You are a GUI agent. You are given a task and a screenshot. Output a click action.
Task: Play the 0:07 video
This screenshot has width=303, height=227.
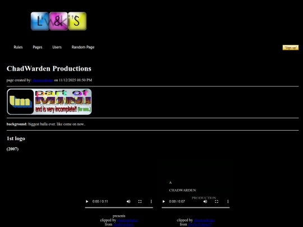click(x=164, y=202)
